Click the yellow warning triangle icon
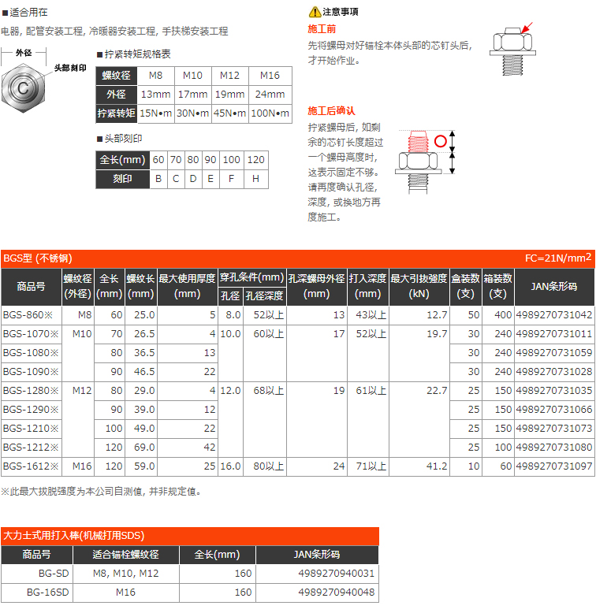Screen dimensions: 596x613 tap(315, 12)
